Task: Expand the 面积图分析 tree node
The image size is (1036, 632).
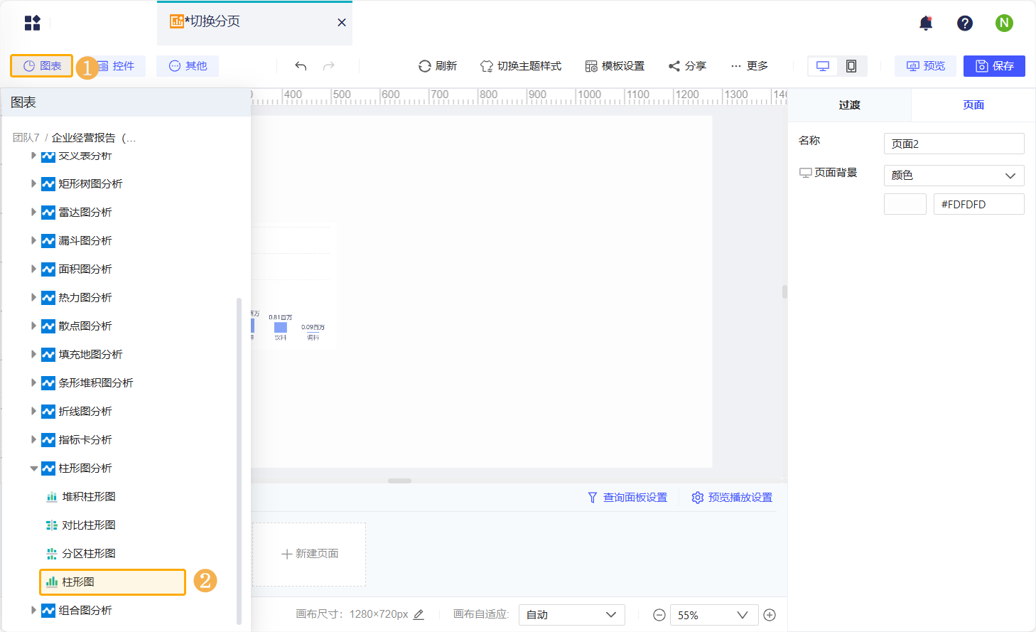Action: point(33,269)
